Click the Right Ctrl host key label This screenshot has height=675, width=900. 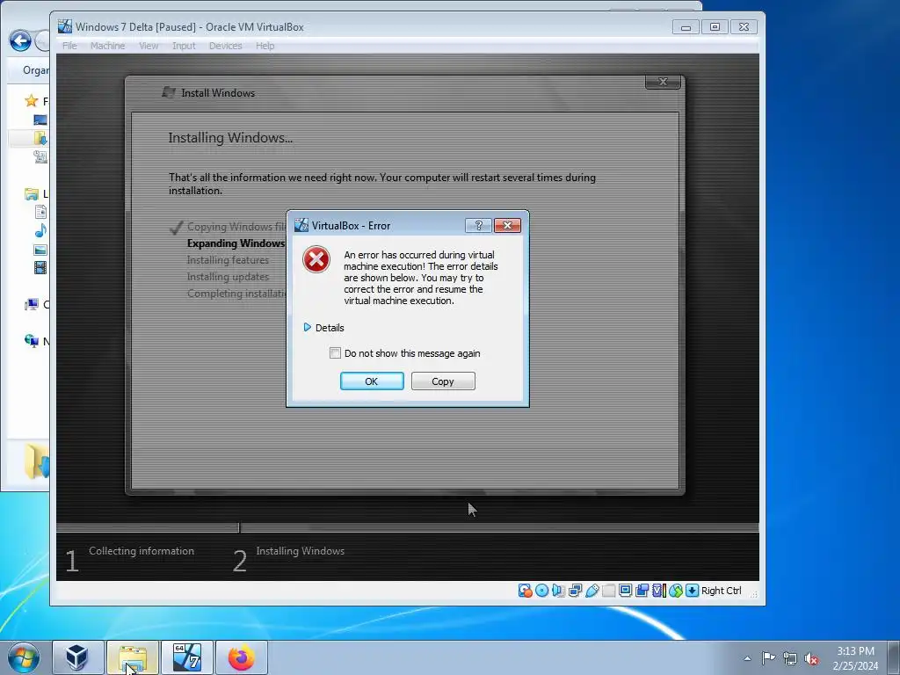tap(721, 591)
